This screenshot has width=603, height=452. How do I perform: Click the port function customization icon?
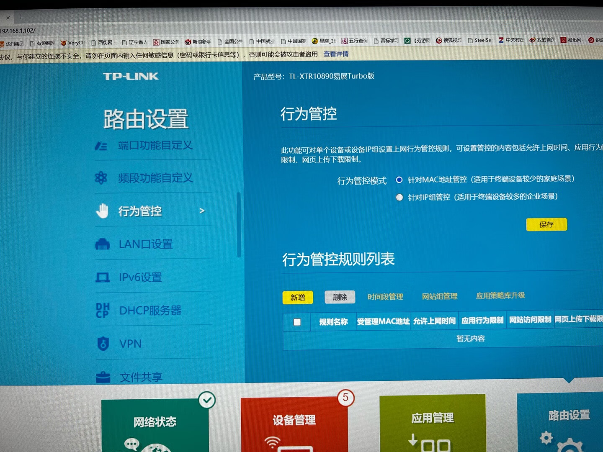tap(101, 146)
